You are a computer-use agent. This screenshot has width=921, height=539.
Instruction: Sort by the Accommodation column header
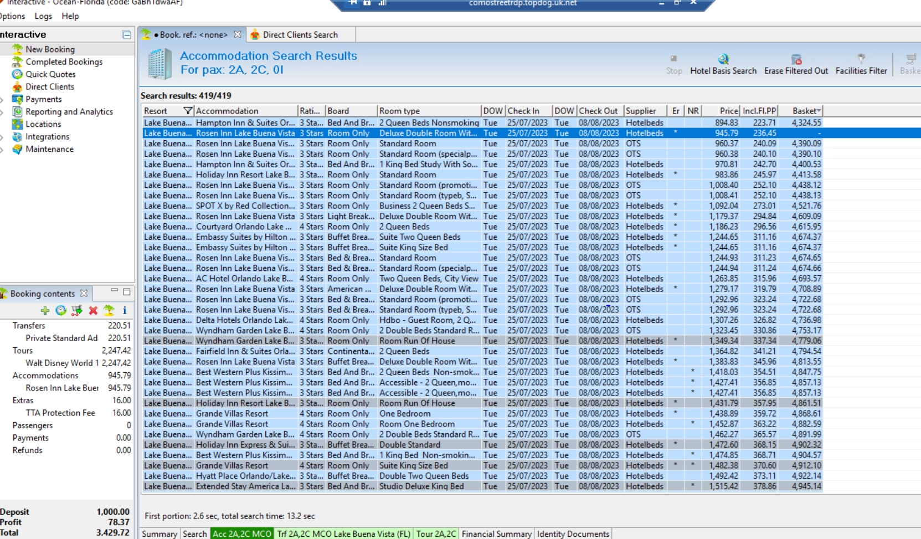[x=245, y=111]
